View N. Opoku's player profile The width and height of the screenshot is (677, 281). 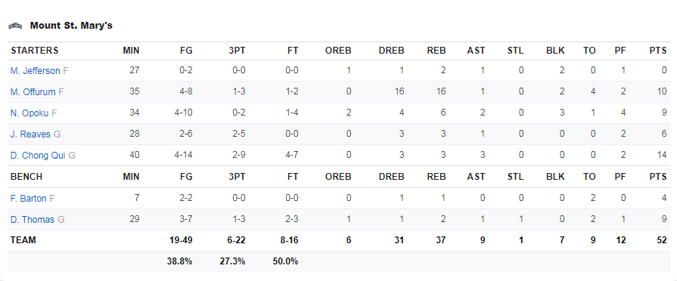tap(30, 113)
